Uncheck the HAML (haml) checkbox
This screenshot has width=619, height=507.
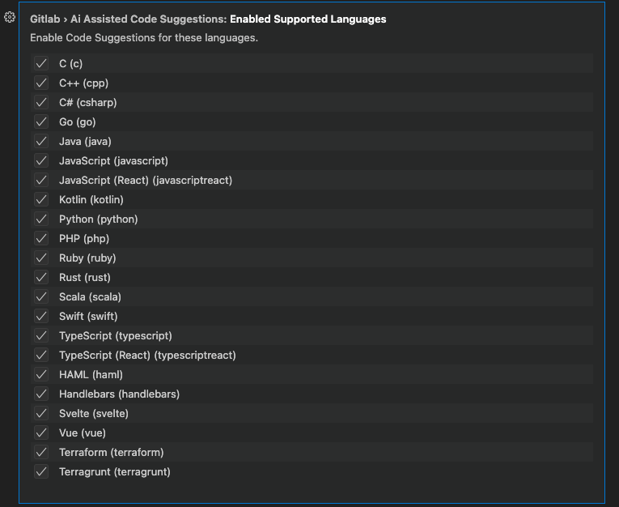(x=41, y=374)
